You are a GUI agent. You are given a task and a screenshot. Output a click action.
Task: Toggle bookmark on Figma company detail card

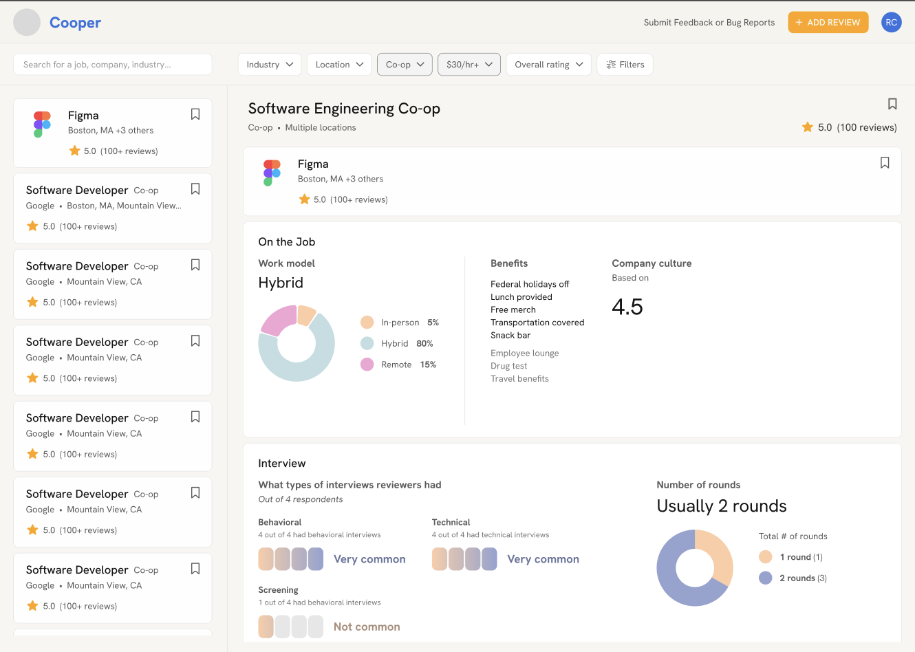click(885, 163)
